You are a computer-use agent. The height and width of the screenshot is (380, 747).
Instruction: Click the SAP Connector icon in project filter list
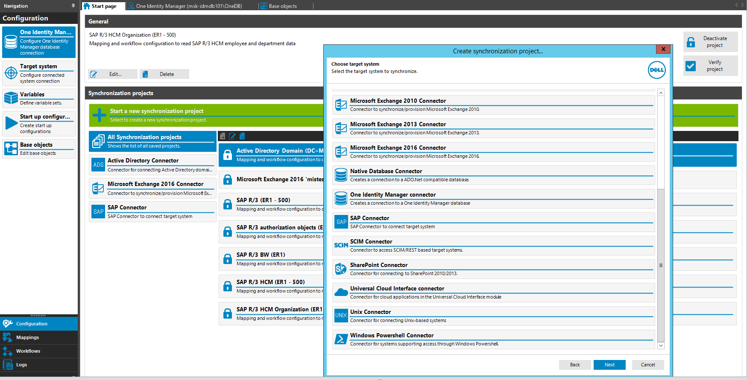(99, 212)
